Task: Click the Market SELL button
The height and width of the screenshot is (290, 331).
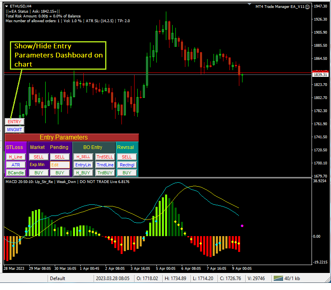Action: 38,157
